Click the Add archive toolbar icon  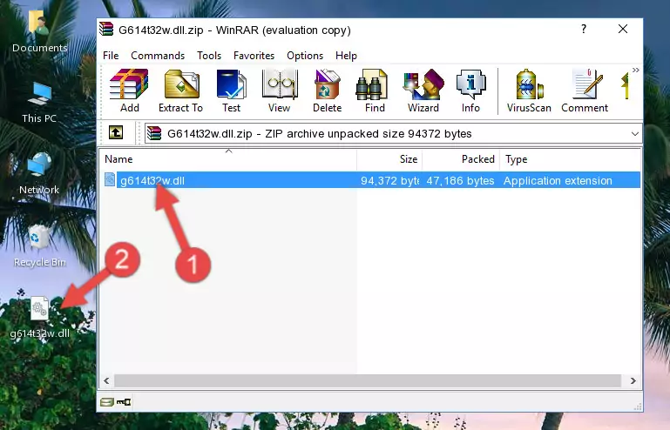click(x=129, y=91)
